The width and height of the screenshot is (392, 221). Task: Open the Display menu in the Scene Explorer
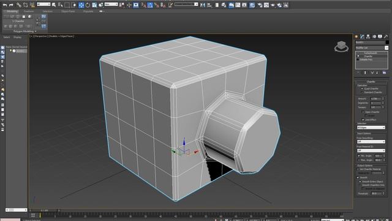(17, 37)
